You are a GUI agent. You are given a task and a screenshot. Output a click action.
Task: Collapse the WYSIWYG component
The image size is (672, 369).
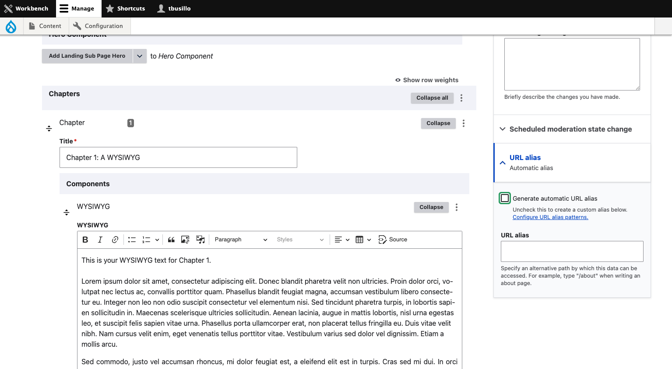(431, 207)
